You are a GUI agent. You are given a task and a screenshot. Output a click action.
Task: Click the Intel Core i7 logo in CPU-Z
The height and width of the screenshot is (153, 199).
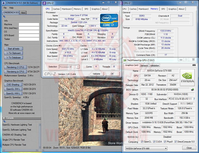(x=109, y=20)
